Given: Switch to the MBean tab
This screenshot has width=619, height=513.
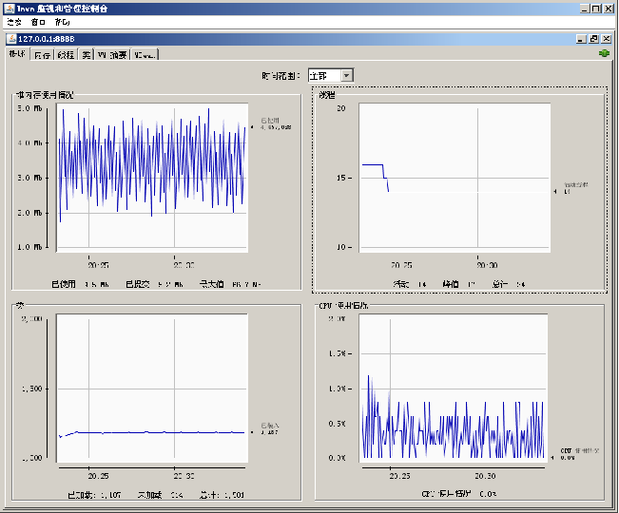Looking at the screenshot, I should tap(145, 55).
